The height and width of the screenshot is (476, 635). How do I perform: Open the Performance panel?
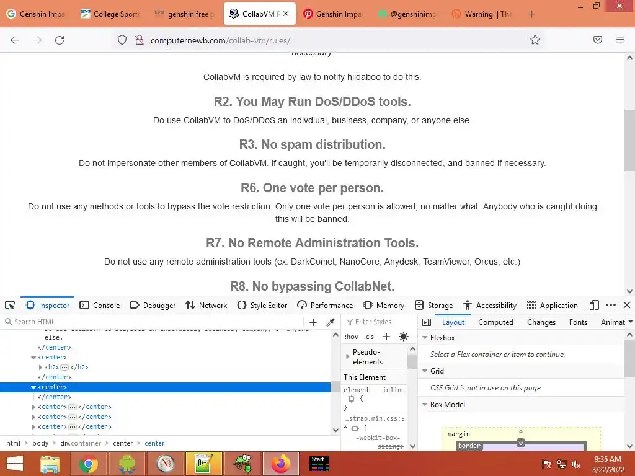coord(325,305)
